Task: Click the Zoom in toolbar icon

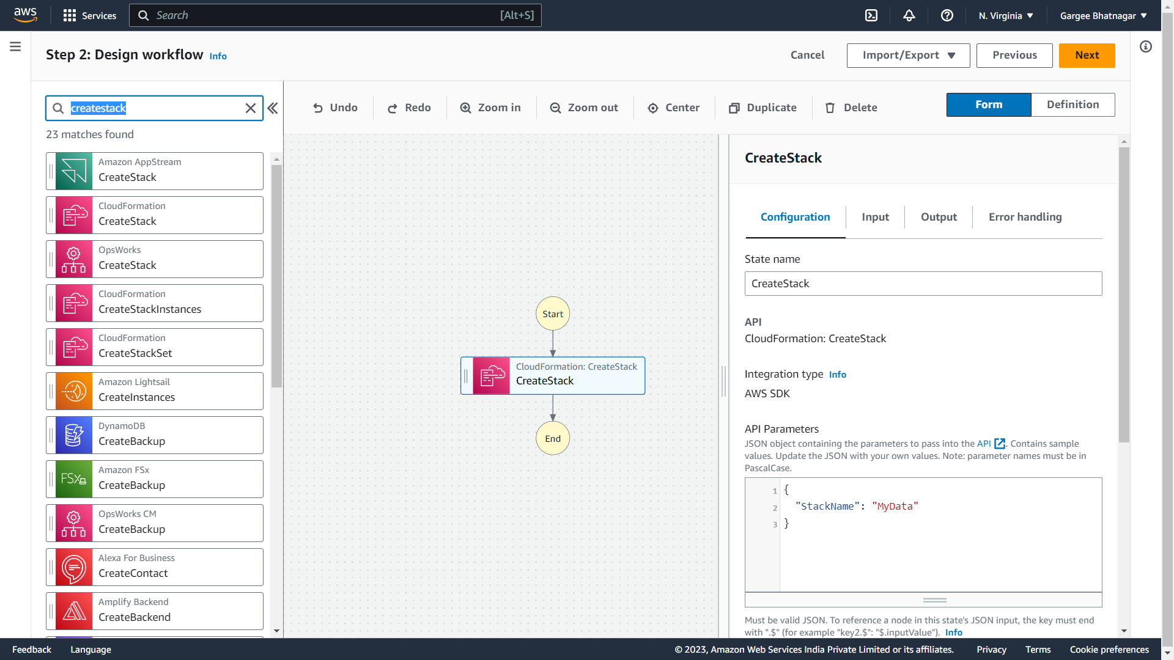Action: click(490, 108)
